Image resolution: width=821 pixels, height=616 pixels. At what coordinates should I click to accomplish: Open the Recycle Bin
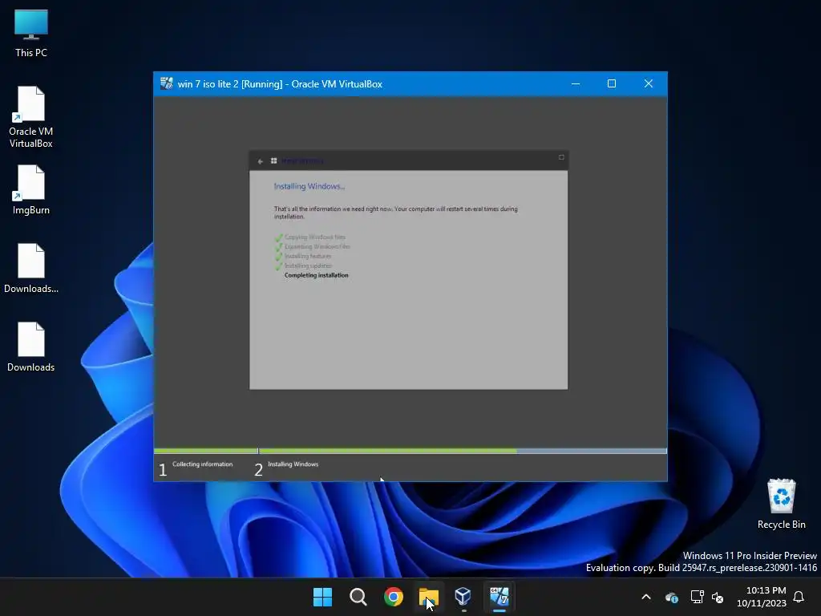pos(781,504)
